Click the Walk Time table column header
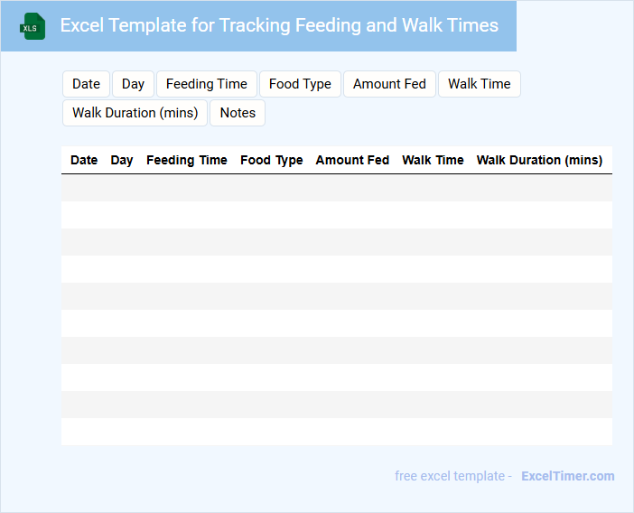 point(433,160)
